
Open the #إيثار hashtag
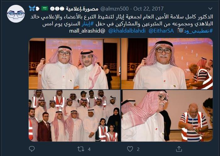coord(88,24)
